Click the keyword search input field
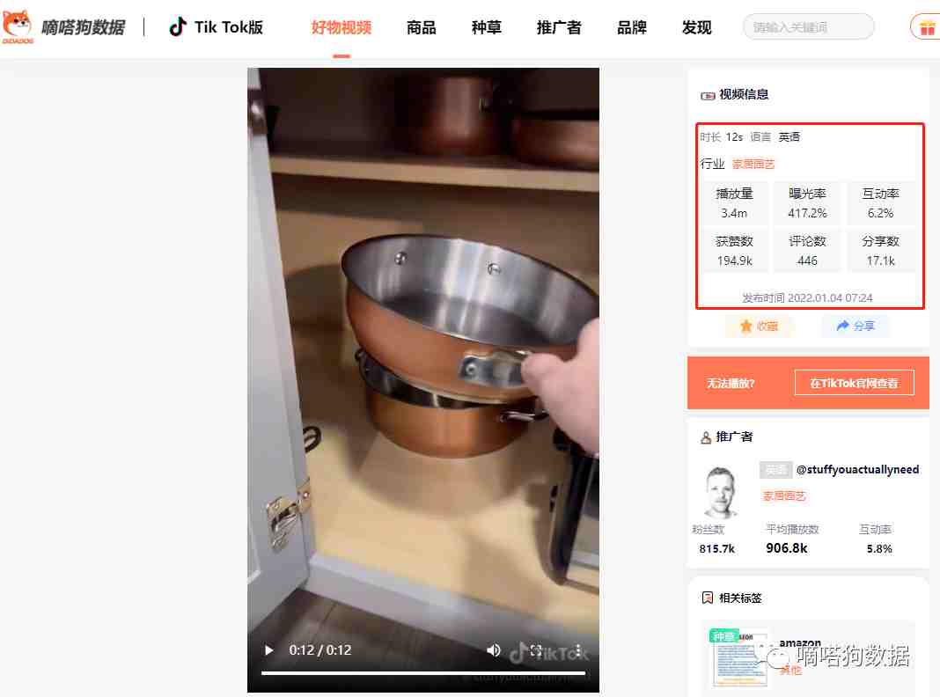Viewport: 940px width, 697px height. tap(808, 27)
